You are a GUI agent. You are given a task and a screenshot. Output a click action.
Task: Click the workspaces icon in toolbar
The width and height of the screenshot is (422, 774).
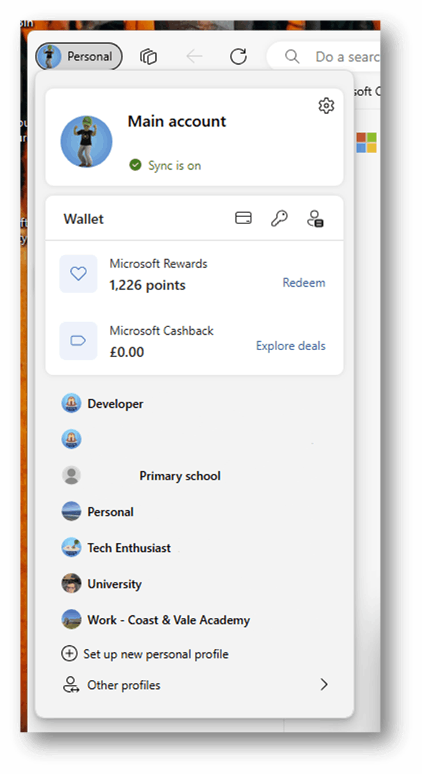pos(148,57)
